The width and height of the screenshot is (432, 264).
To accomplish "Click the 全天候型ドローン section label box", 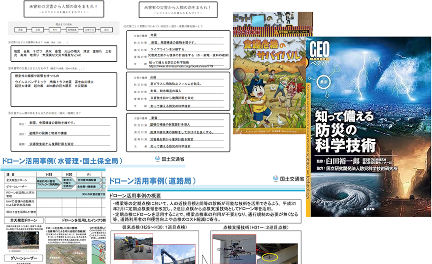I will coord(24,221).
